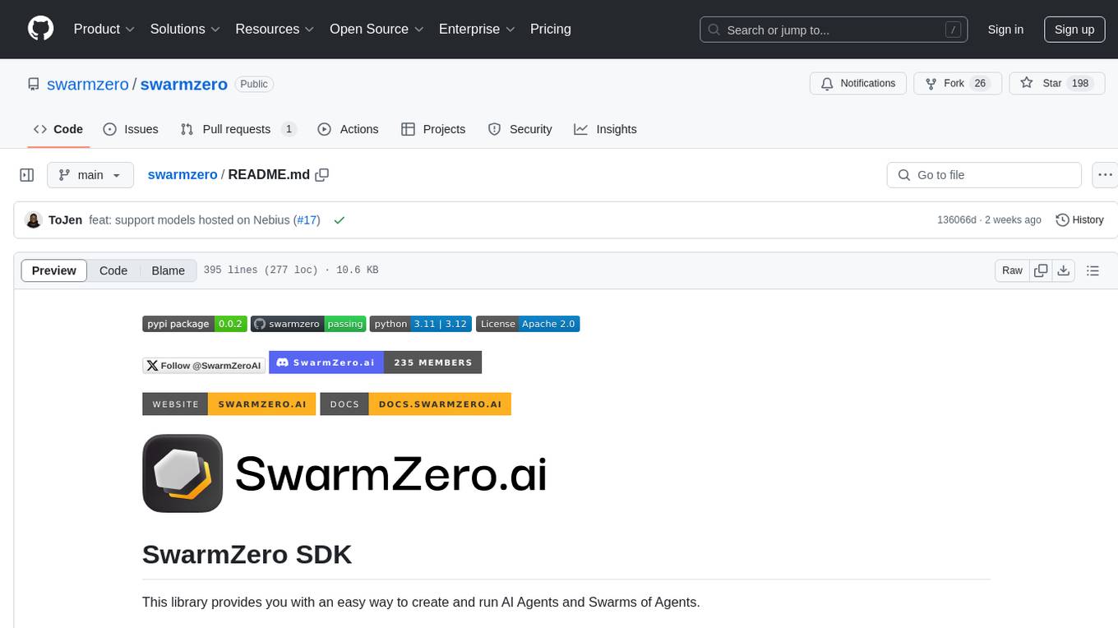This screenshot has width=1118, height=628.
Task: Open the Pricing page
Action: (551, 29)
